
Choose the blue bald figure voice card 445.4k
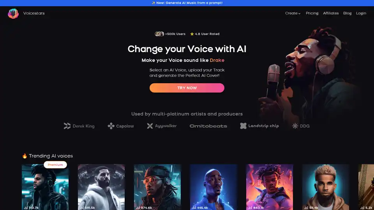(x=213, y=187)
